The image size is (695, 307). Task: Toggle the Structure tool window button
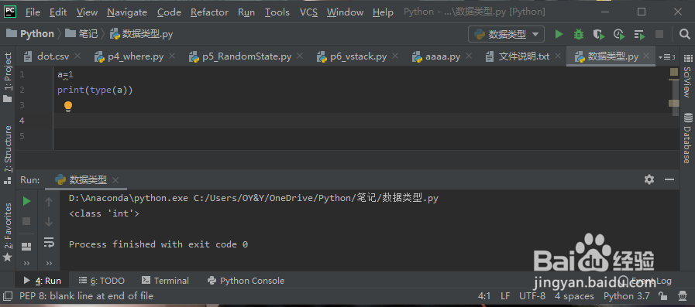tap(8, 155)
